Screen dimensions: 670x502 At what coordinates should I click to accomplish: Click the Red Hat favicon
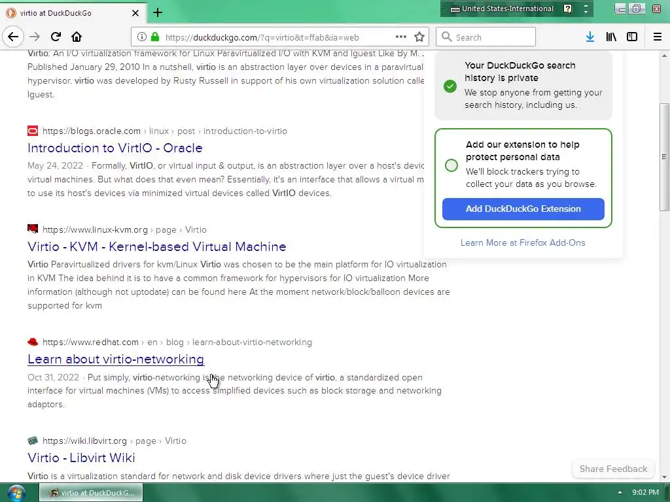[33, 342]
